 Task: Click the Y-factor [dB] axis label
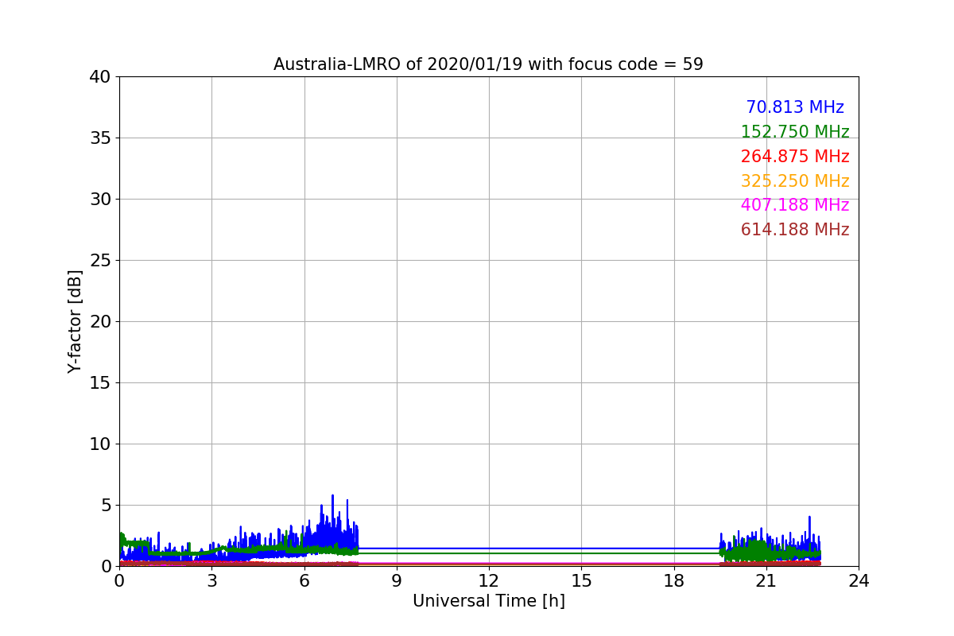pos(75,321)
